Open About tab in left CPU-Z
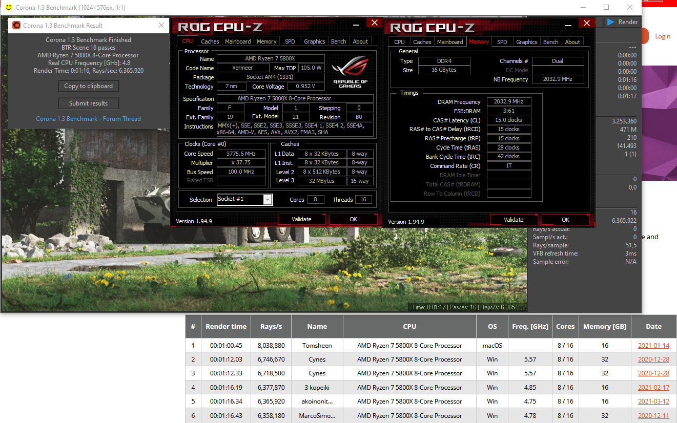This screenshot has height=423, width=677. click(x=360, y=41)
